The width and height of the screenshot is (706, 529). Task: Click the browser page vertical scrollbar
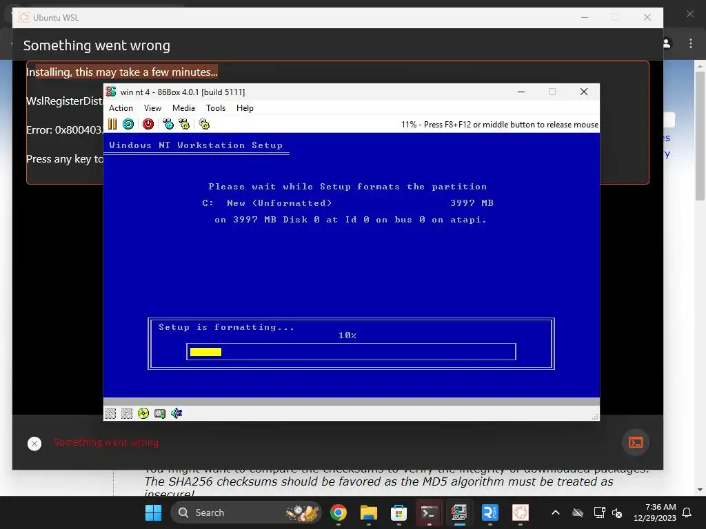[x=700, y=135]
